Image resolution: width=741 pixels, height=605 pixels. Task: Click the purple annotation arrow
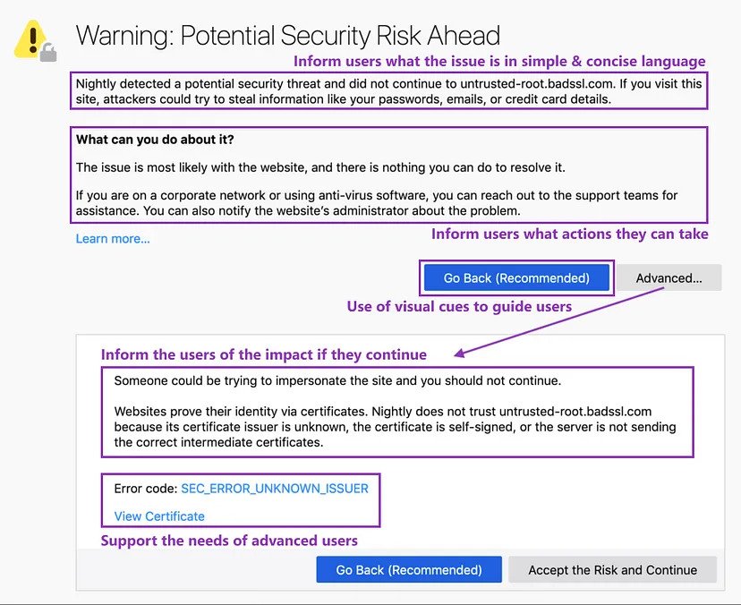point(559,321)
